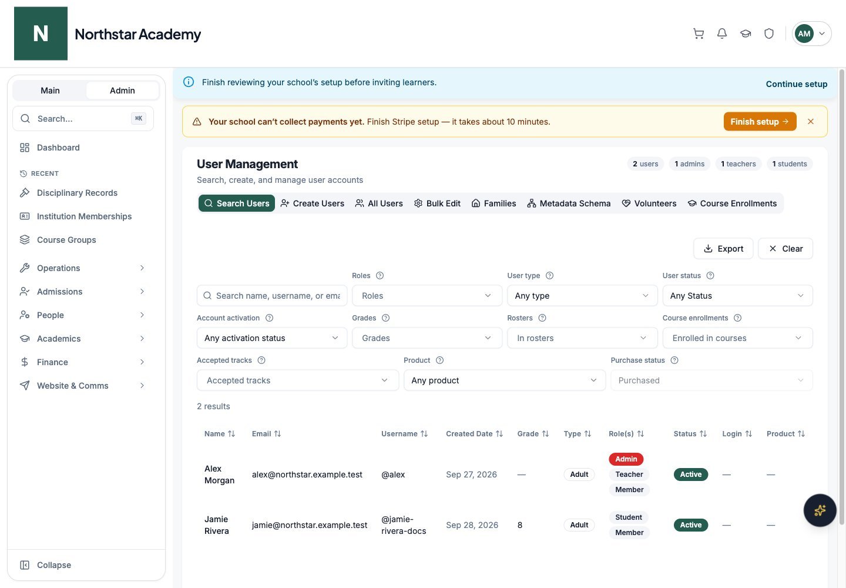Click the Continue setup link
The width and height of the screenshot is (846, 588).
pos(797,84)
